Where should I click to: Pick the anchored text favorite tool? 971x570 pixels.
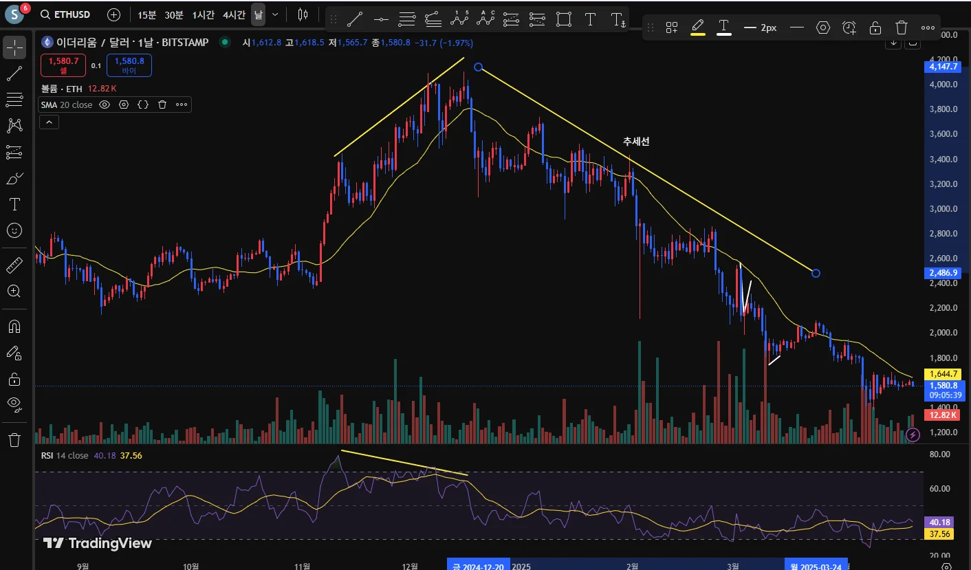pos(618,19)
